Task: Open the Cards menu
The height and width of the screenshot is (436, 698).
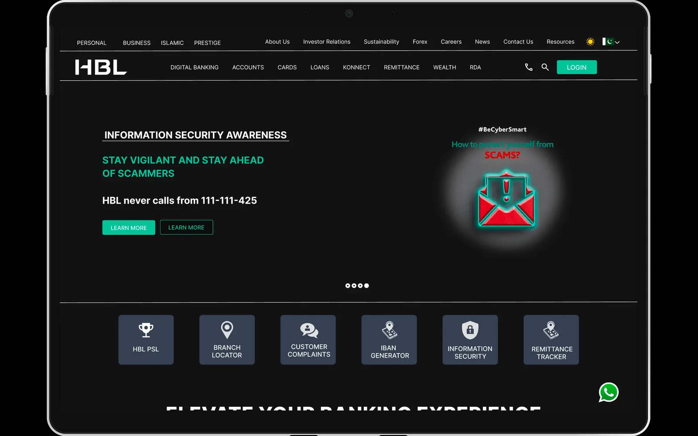Action: [x=287, y=68]
